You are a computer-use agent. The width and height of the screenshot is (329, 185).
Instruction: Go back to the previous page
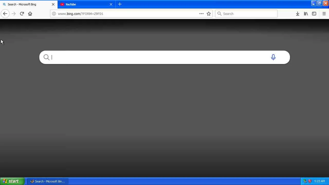(5, 14)
